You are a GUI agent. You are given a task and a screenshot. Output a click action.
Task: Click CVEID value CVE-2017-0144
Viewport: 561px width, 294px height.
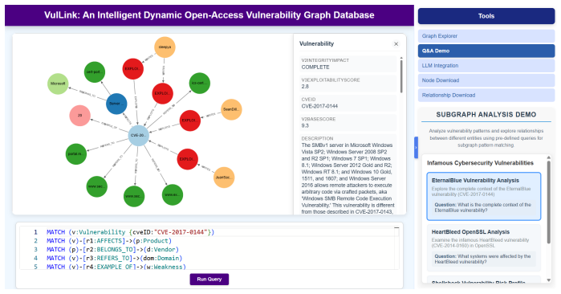pyautogui.click(x=319, y=106)
